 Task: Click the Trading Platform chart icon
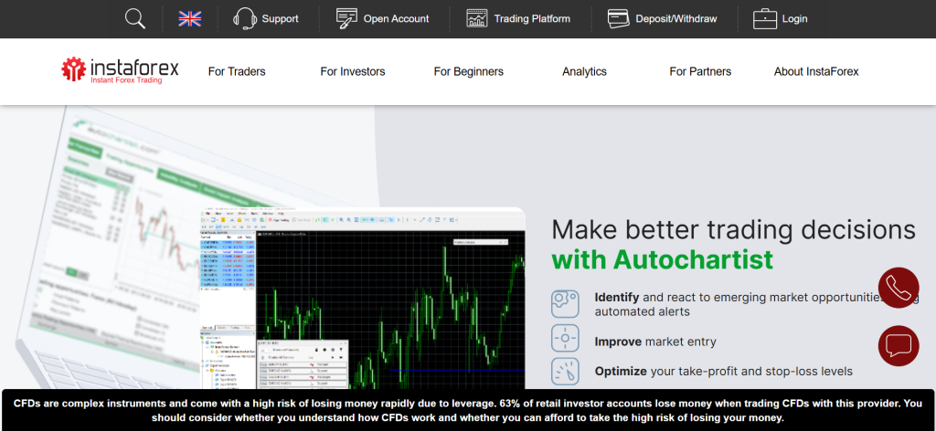click(477, 18)
